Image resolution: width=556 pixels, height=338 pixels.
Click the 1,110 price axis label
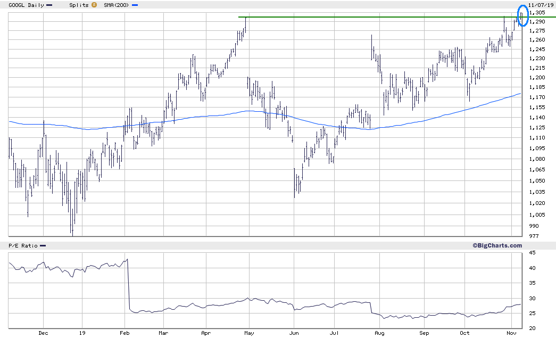click(x=537, y=138)
